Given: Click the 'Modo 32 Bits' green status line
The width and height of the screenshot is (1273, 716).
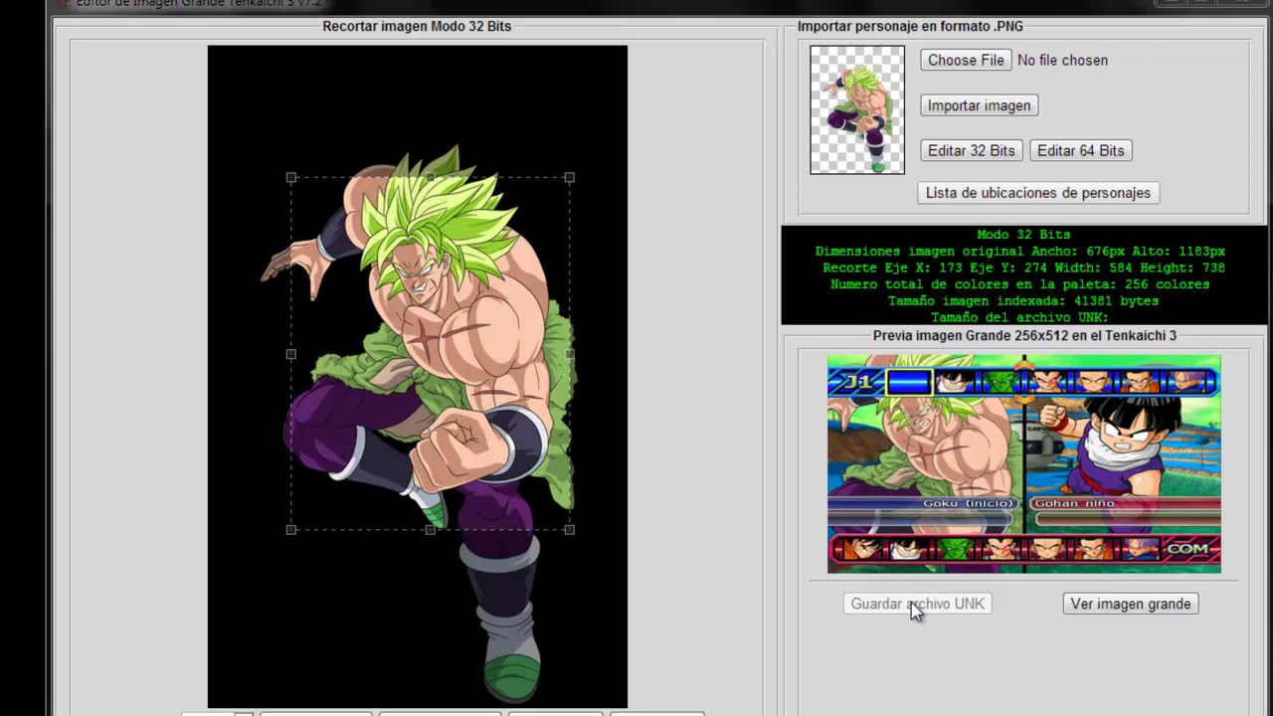Looking at the screenshot, I should click(x=1023, y=235).
